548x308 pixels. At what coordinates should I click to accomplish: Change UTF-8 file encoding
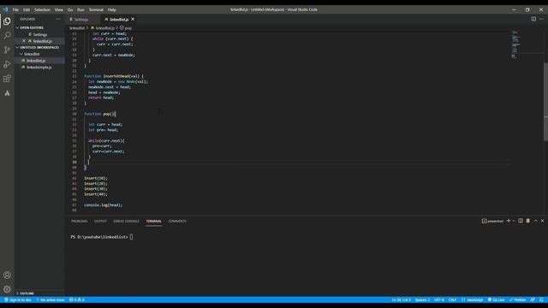[439, 299]
